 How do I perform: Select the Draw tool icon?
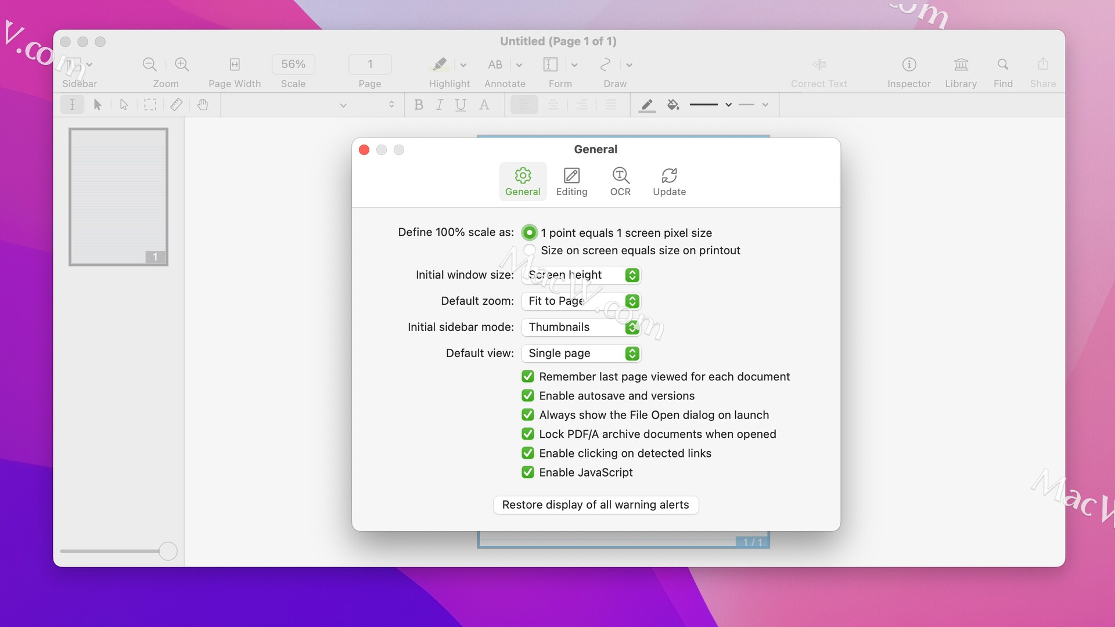(x=605, y=64)
